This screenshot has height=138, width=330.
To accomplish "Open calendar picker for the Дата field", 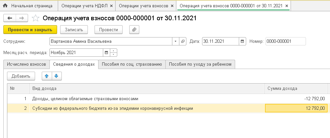I will 242,41.
